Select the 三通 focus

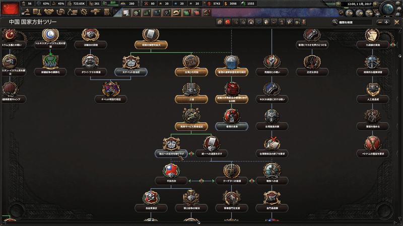[x=191, y=93]
